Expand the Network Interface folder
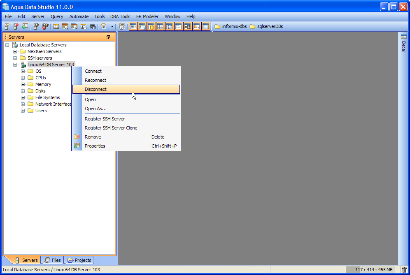The image size is (410, 275). click(x=23, y=104)
